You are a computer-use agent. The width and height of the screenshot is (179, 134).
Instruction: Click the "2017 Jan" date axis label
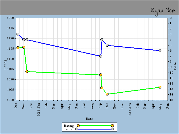pyautogui.click(x=130, y=109)
